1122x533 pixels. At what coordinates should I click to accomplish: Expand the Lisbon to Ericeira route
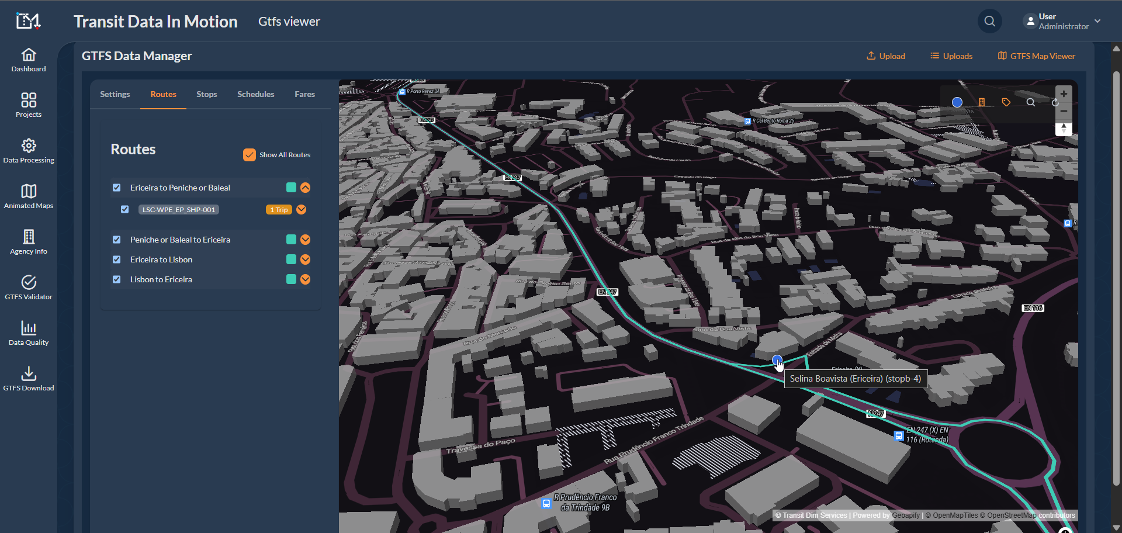(305, 279)
